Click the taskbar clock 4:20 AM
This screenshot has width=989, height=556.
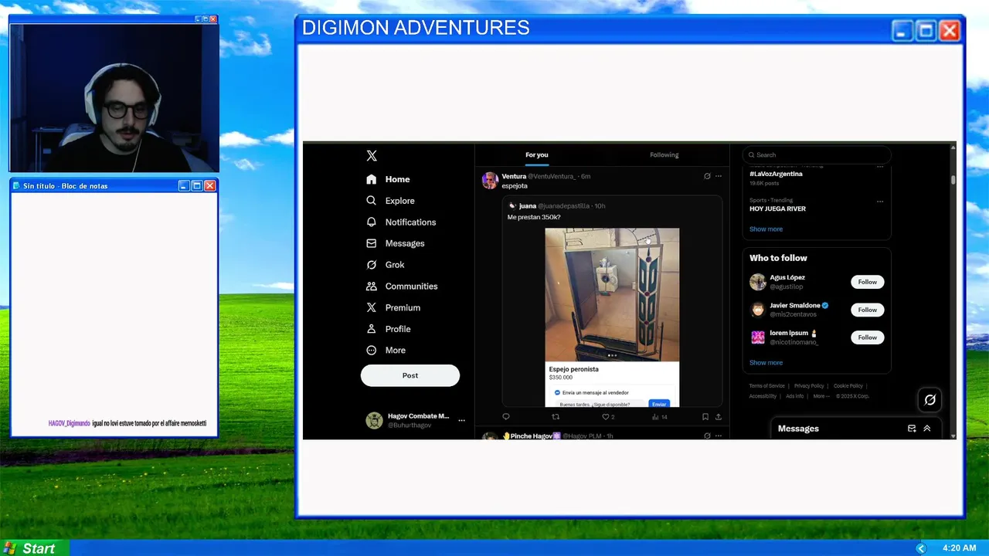(x=960, y=548)
